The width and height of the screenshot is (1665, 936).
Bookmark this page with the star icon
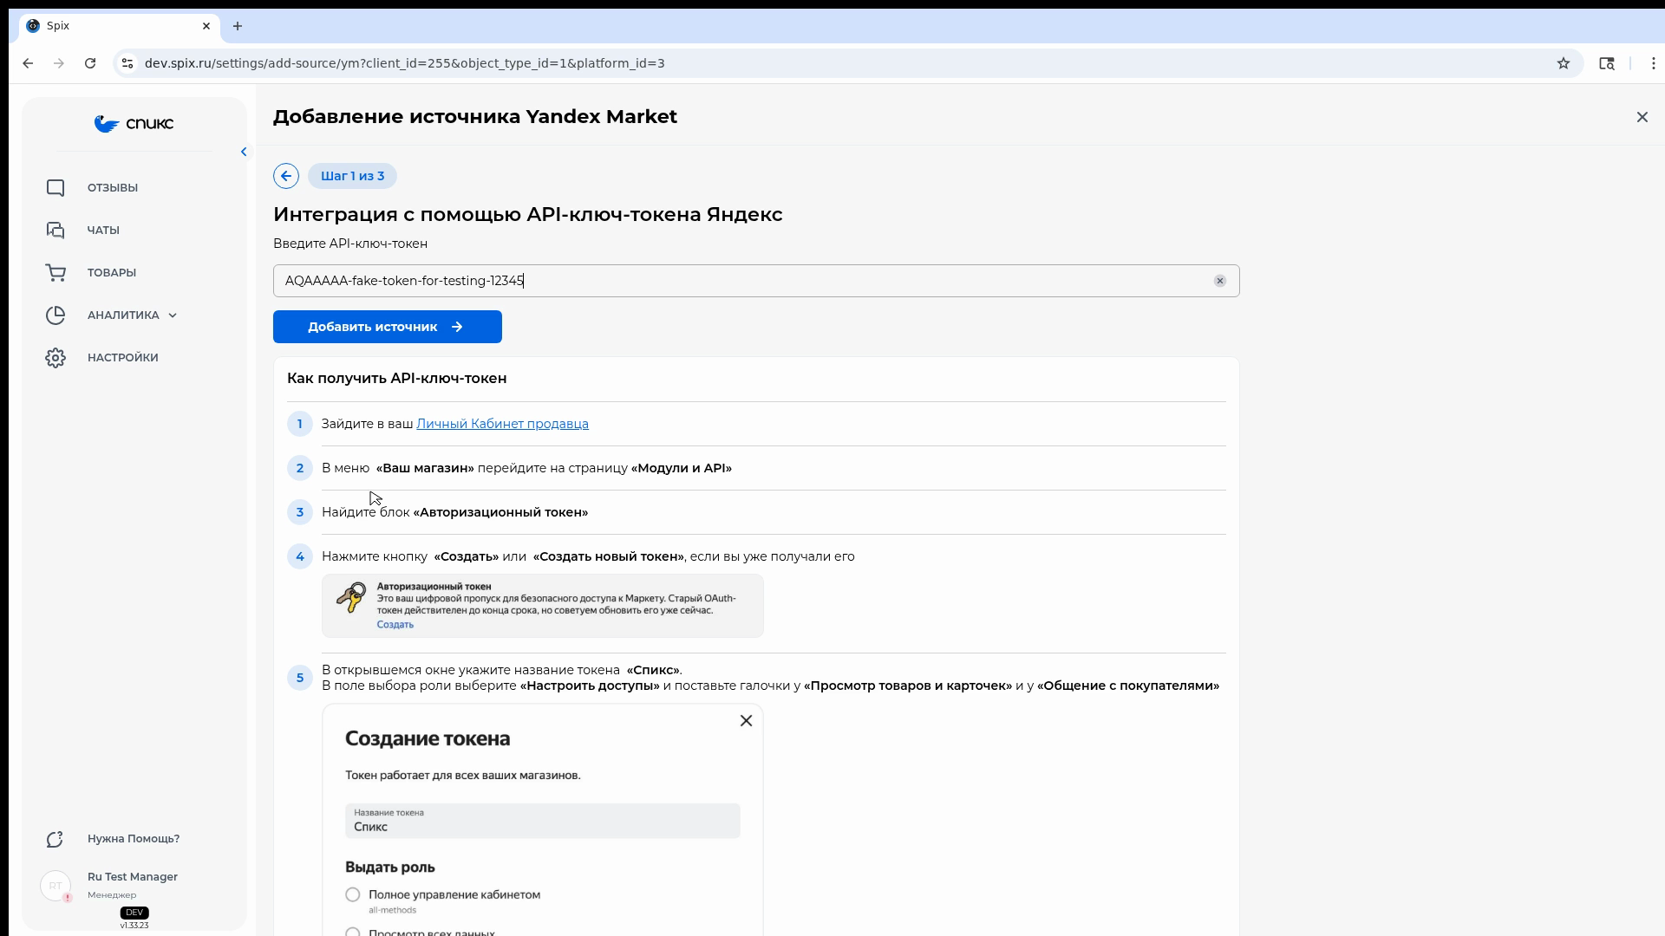click(1564, 63)
